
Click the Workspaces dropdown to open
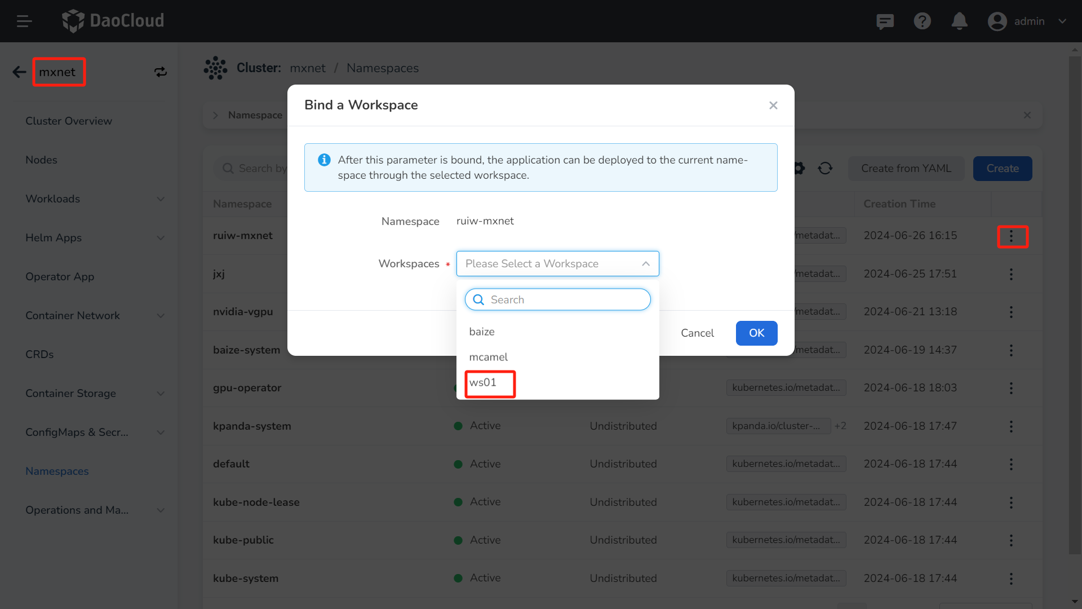point(557,263)
